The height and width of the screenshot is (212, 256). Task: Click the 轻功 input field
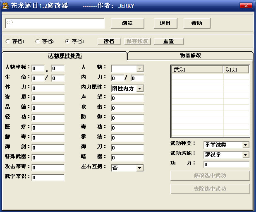(48, 118)
